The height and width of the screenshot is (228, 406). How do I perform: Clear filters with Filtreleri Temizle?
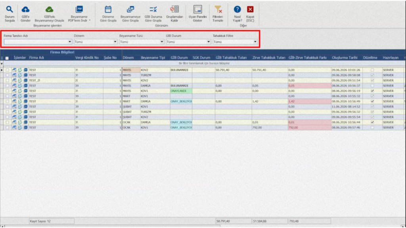pyautogui.click(x=218, y=9)
